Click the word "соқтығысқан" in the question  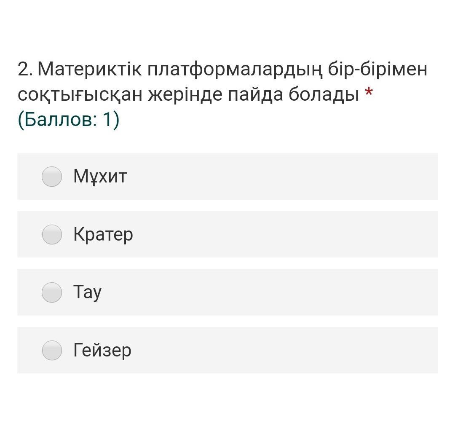(x=80, y=95)
